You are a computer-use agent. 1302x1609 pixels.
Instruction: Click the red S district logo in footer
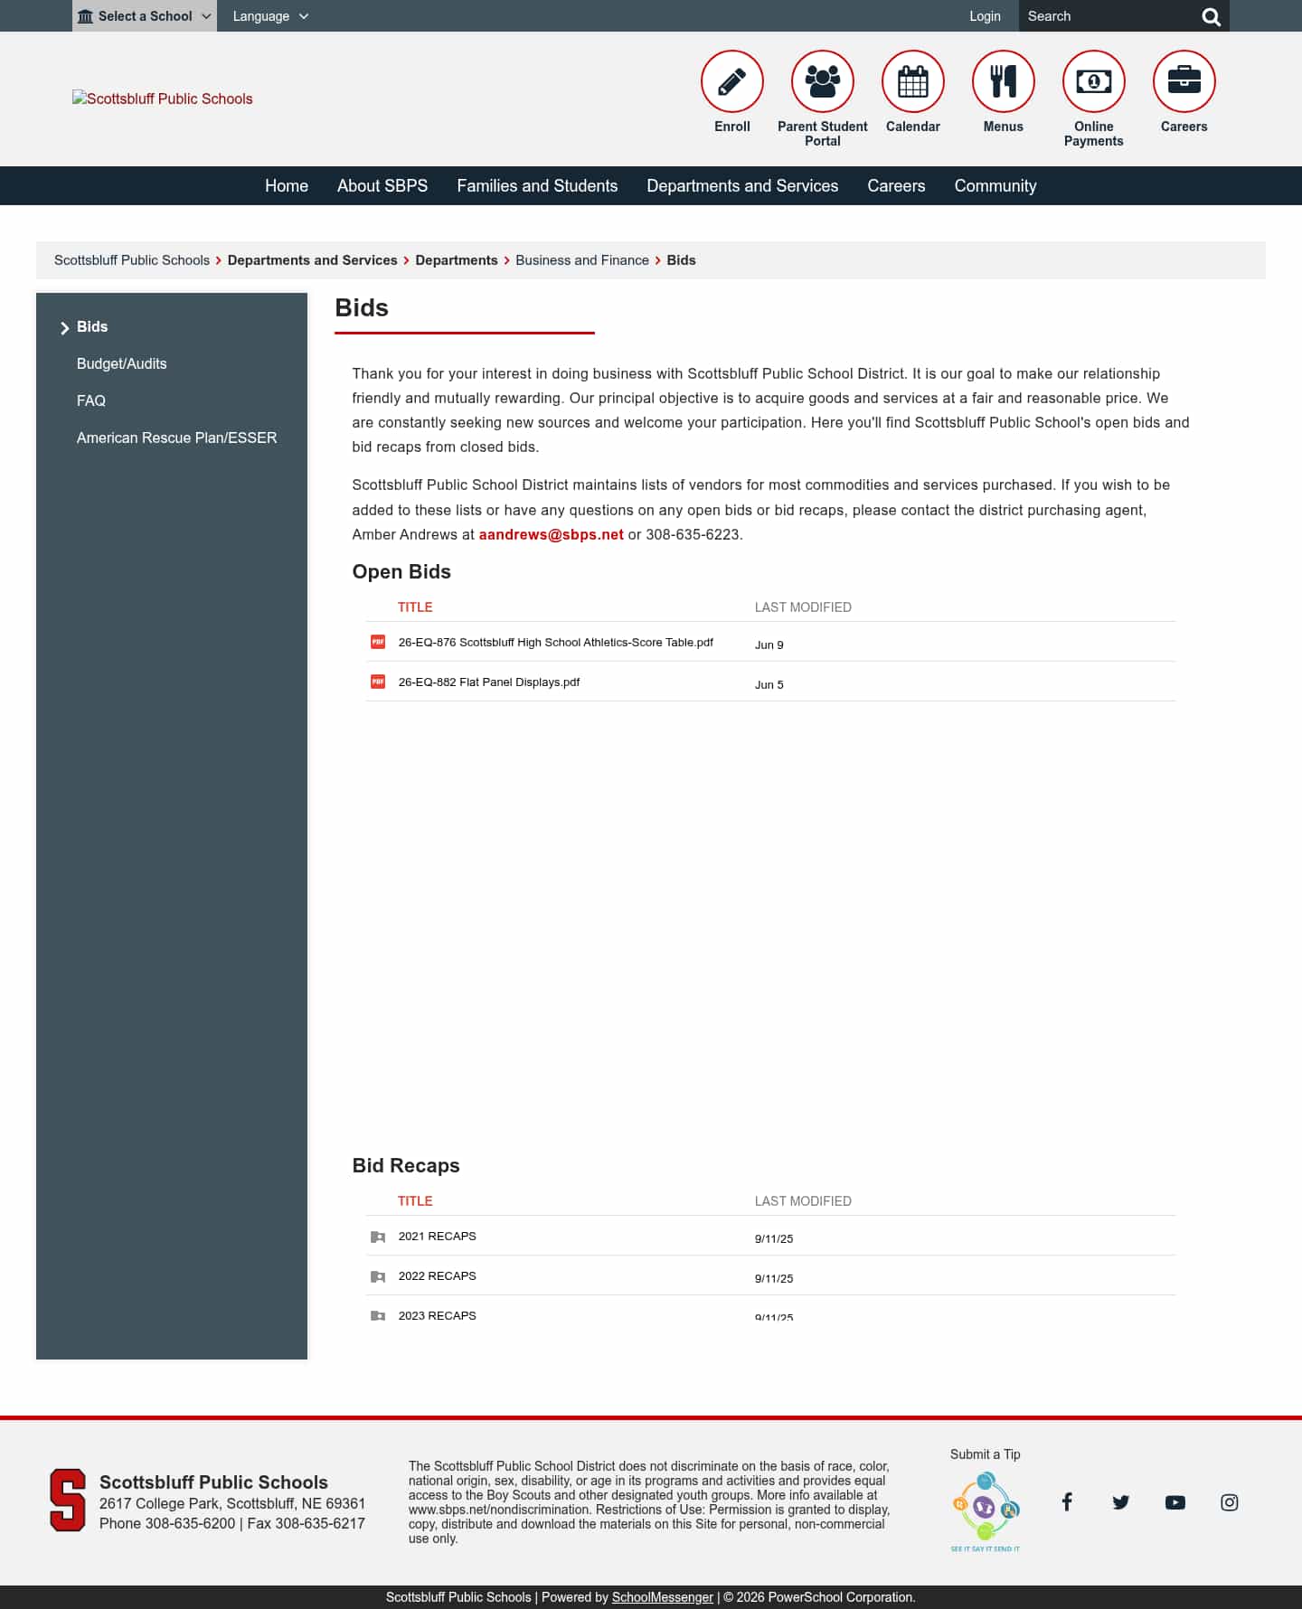(x=68, y=1501)
